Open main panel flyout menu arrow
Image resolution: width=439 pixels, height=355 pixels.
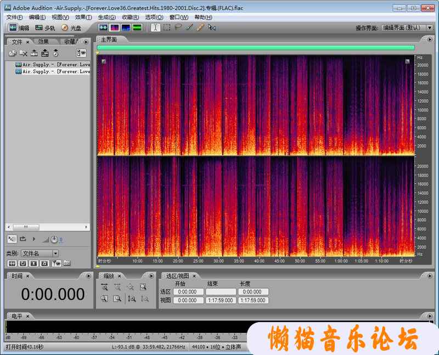tap(430, 40)
